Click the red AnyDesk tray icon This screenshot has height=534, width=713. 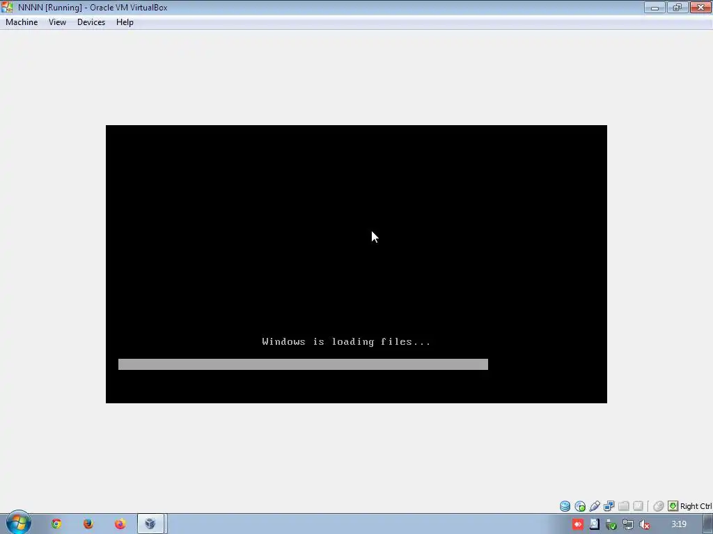click(x=577, y=524)
